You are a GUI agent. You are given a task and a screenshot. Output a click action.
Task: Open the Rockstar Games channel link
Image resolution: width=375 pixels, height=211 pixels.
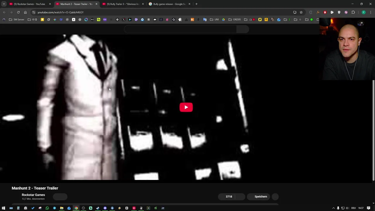click(x=33, y=195)
